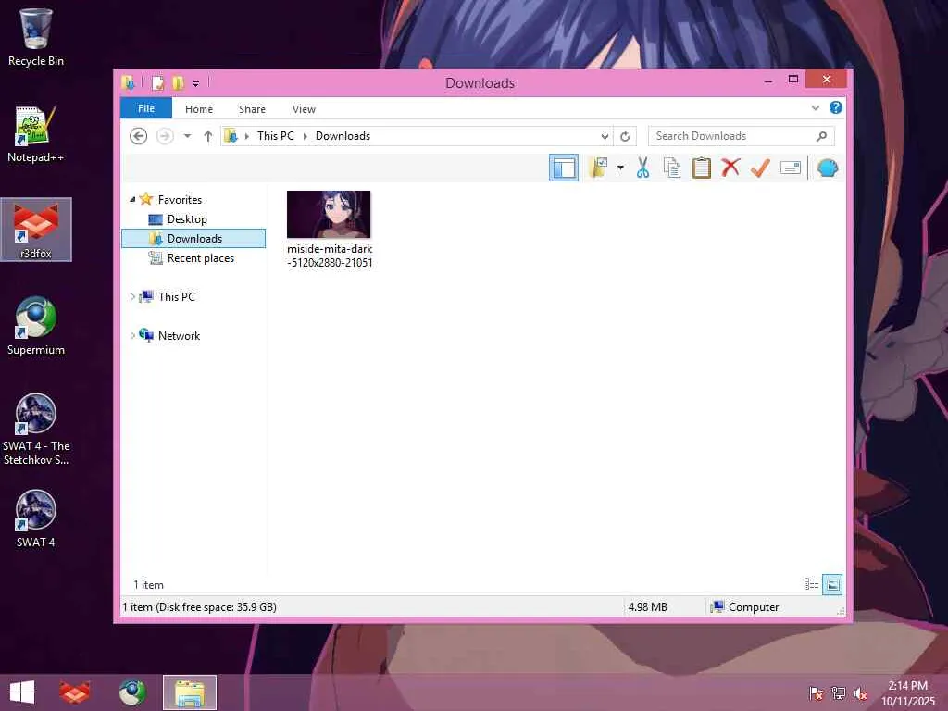Click Supermium in the taskbar

click(132, 692)
